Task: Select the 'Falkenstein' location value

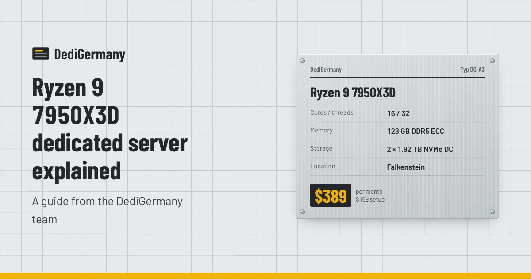Action: [x=406, y=167]
